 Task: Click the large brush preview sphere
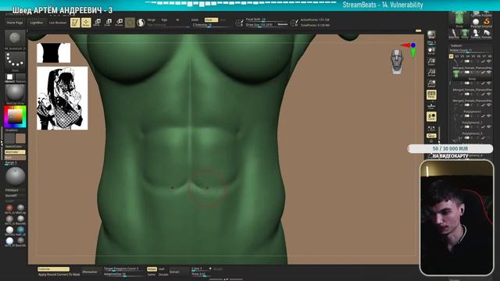[15, 177]
